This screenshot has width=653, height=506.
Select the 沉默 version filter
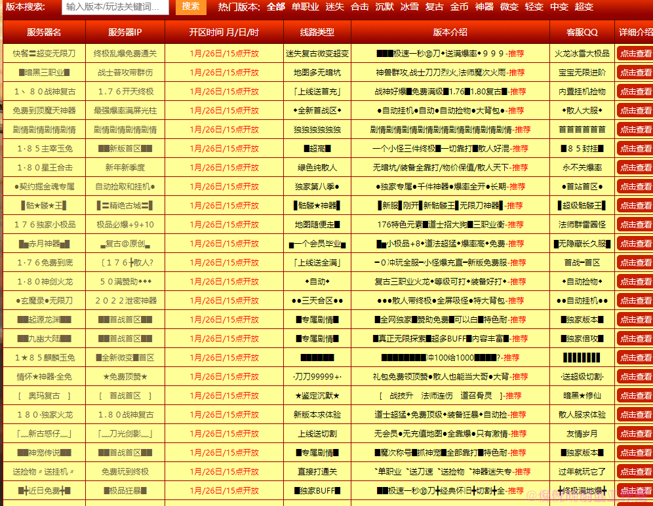coord(384,7)
